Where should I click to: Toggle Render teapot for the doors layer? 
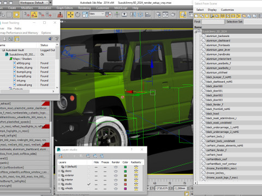click(116, 171)
